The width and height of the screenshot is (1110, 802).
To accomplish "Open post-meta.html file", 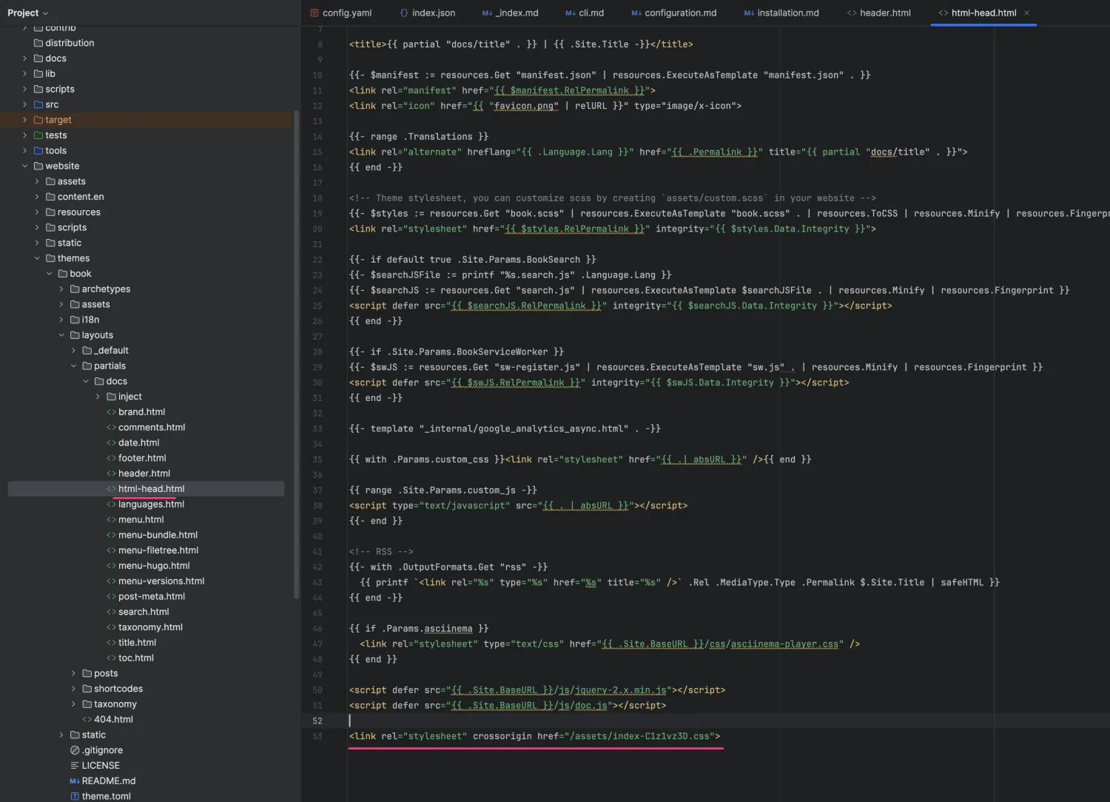I will point(152,596).
